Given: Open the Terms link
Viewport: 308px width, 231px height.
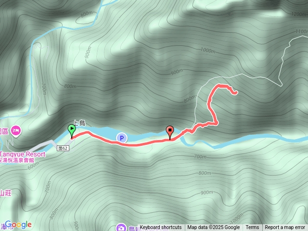Looking at the screenshot, I should (252, 228).
